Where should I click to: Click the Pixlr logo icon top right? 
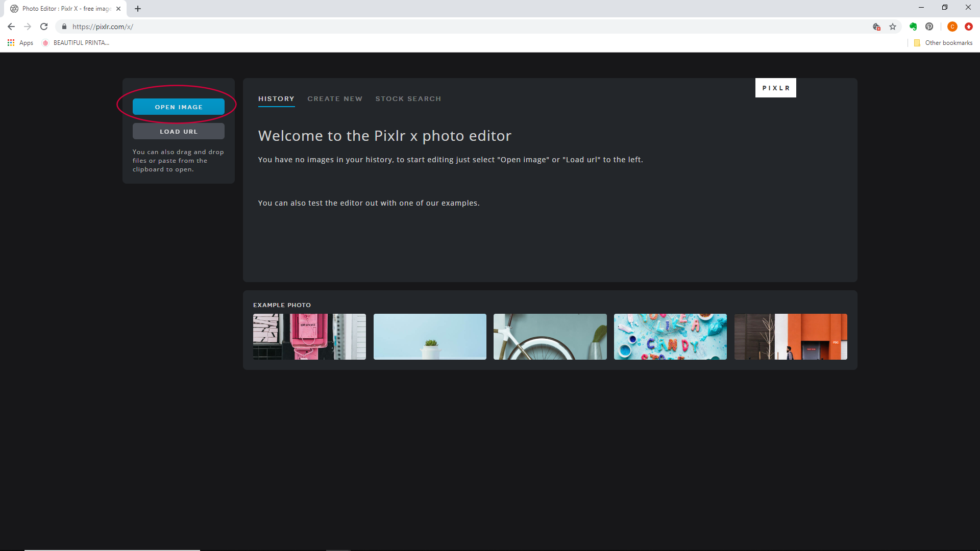pyautogui.click(x=775, y=87)
